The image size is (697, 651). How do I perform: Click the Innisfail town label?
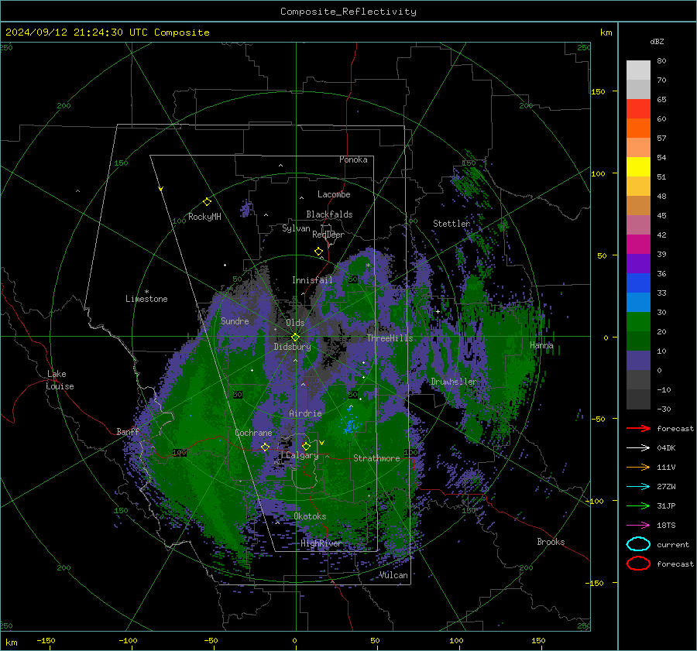pyautogui.click(x=312, y=280)
